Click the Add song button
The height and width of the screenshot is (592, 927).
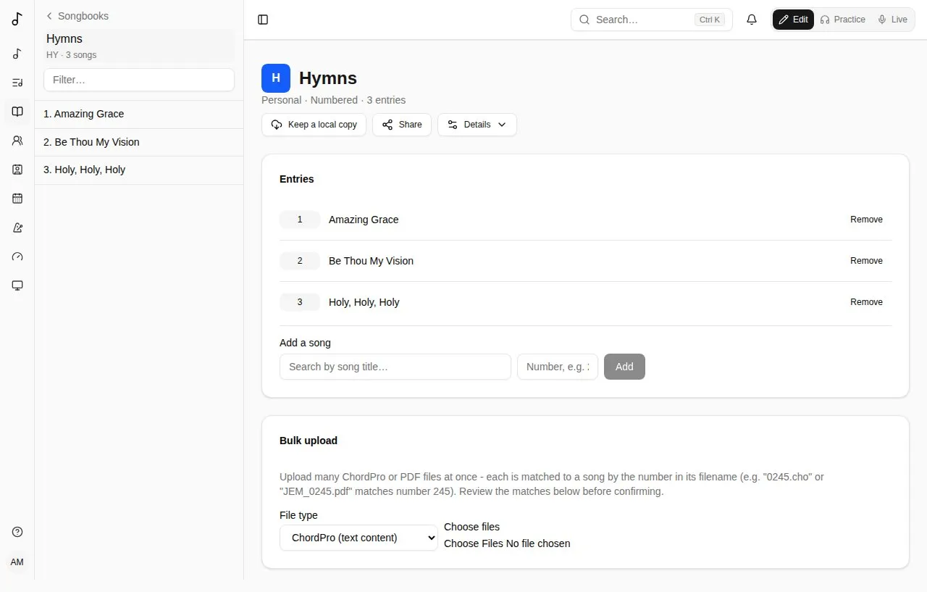pyautogui.click(x=624, y=367)
